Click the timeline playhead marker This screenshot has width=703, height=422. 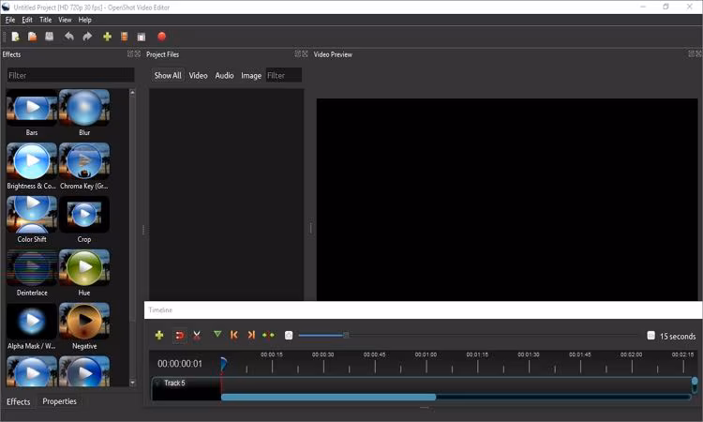[x=223, y=364]
